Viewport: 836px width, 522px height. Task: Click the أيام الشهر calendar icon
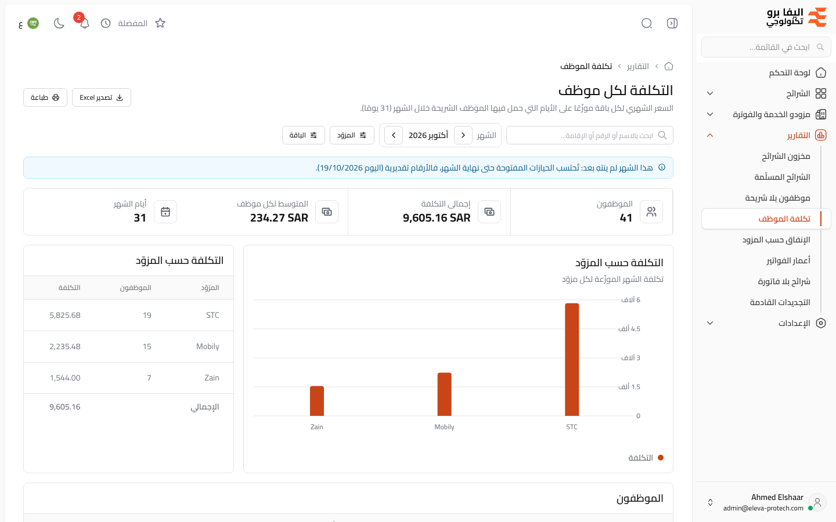coord(165,212)
